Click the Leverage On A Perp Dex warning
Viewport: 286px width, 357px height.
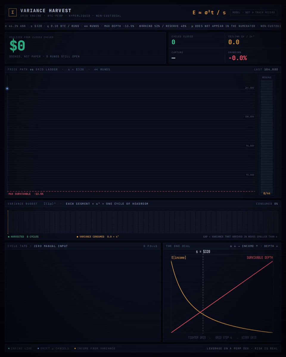point(242,348)
